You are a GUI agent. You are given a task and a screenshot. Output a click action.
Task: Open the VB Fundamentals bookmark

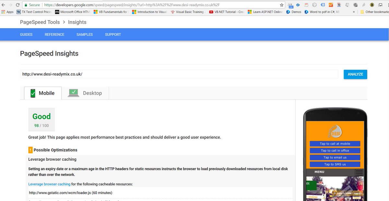coord(111,12)
